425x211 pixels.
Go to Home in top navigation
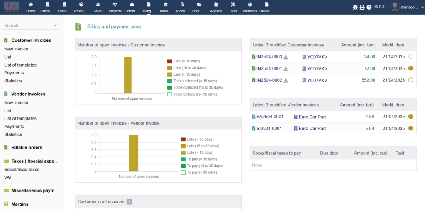[x=31, y=7]
